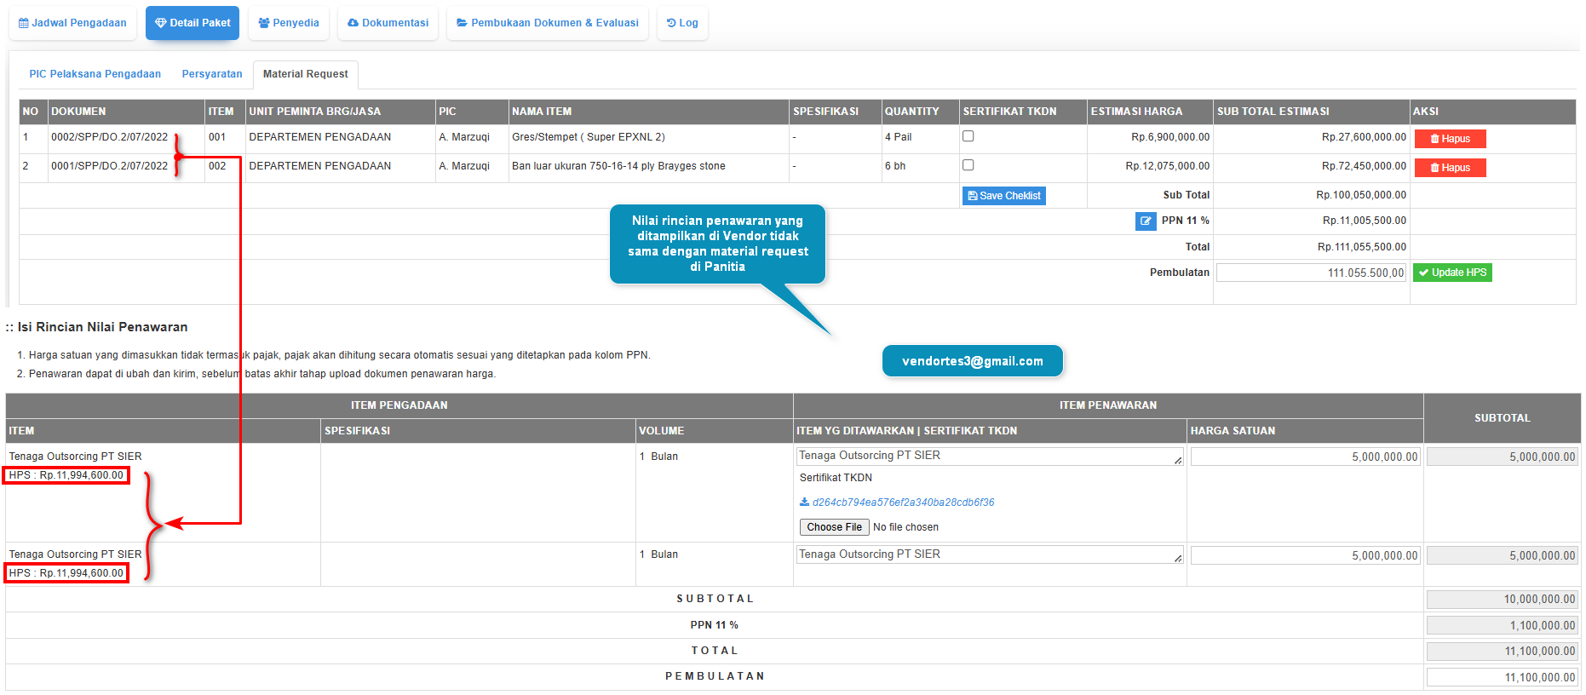Tick TKDN checkbox for Ban luar row

click(968, 165)
